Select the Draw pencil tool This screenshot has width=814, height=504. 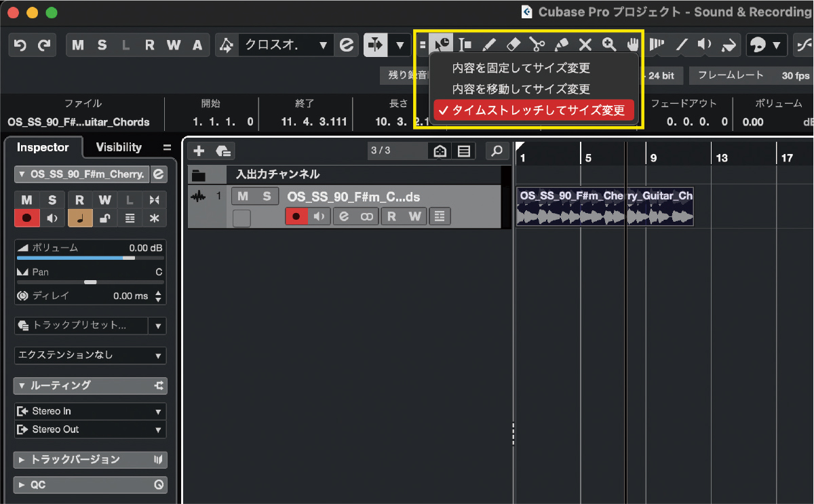pos(489,45)
